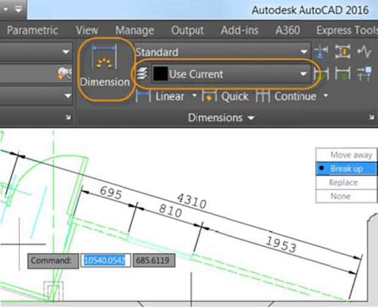The height and width of the screenshot is (307, 378).
Task: Click the 810 dimension text
Action: 170,211
